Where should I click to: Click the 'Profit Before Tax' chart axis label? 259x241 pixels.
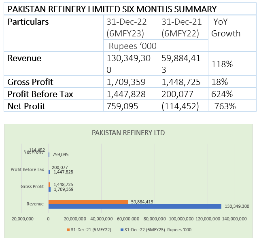[27, 169]
